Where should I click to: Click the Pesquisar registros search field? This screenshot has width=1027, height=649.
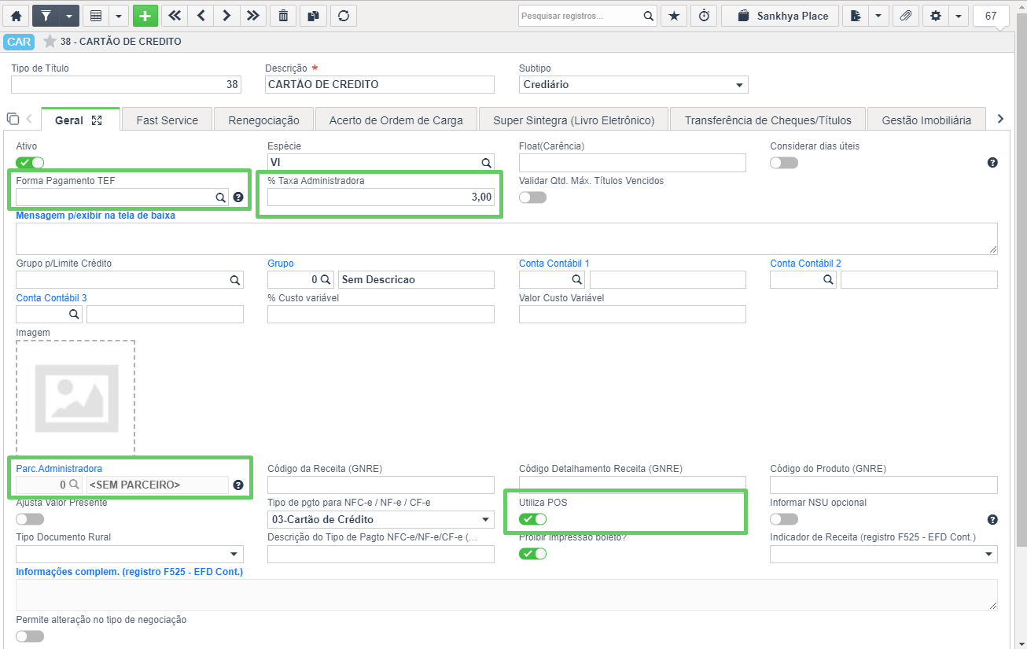click(580, 16)
